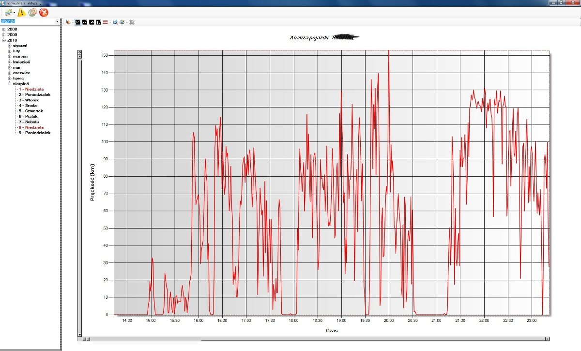Image resolution: width=581 pixels, height=351 pixels.
Task: Click the bar chart type icon
Action: [x=68, y=22]
